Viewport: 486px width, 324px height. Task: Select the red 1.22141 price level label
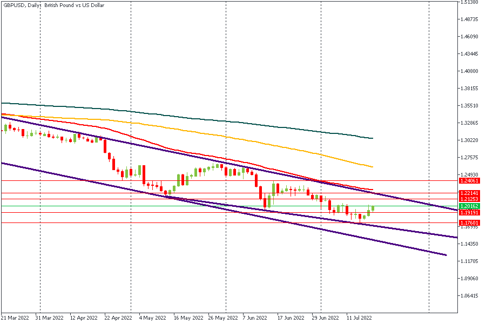(469, 193)
